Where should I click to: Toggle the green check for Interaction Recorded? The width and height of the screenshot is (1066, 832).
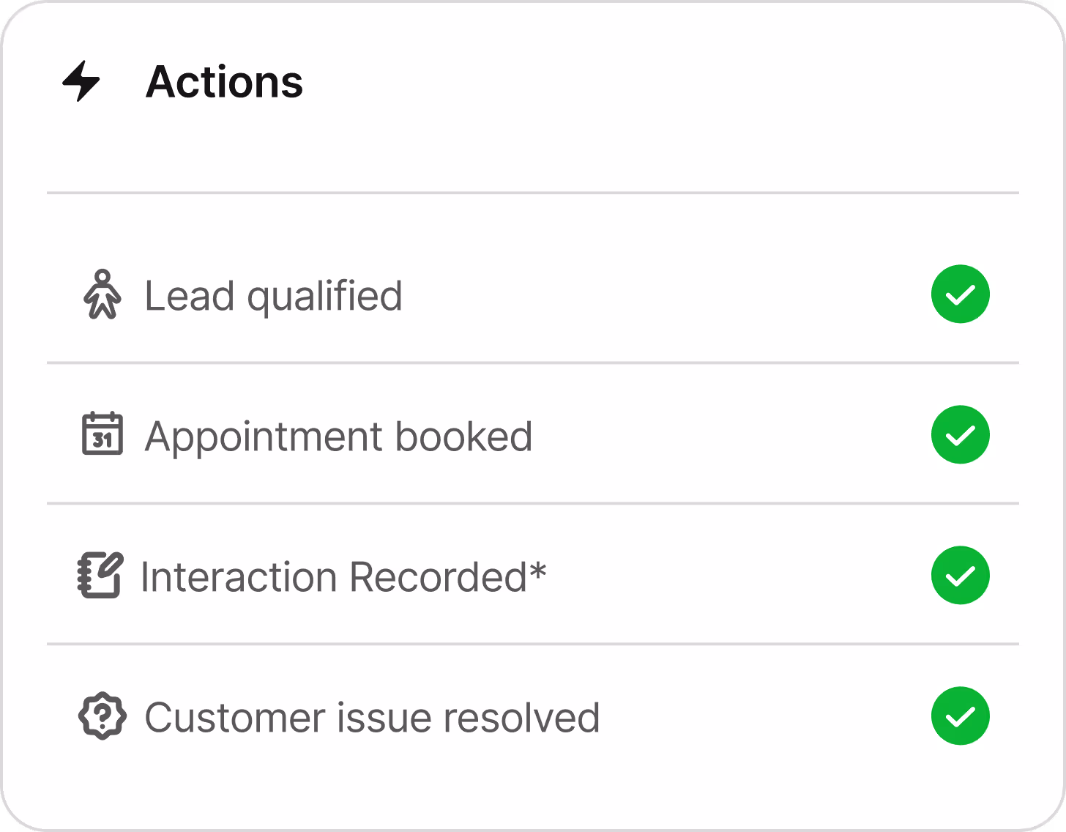point(961,575)
